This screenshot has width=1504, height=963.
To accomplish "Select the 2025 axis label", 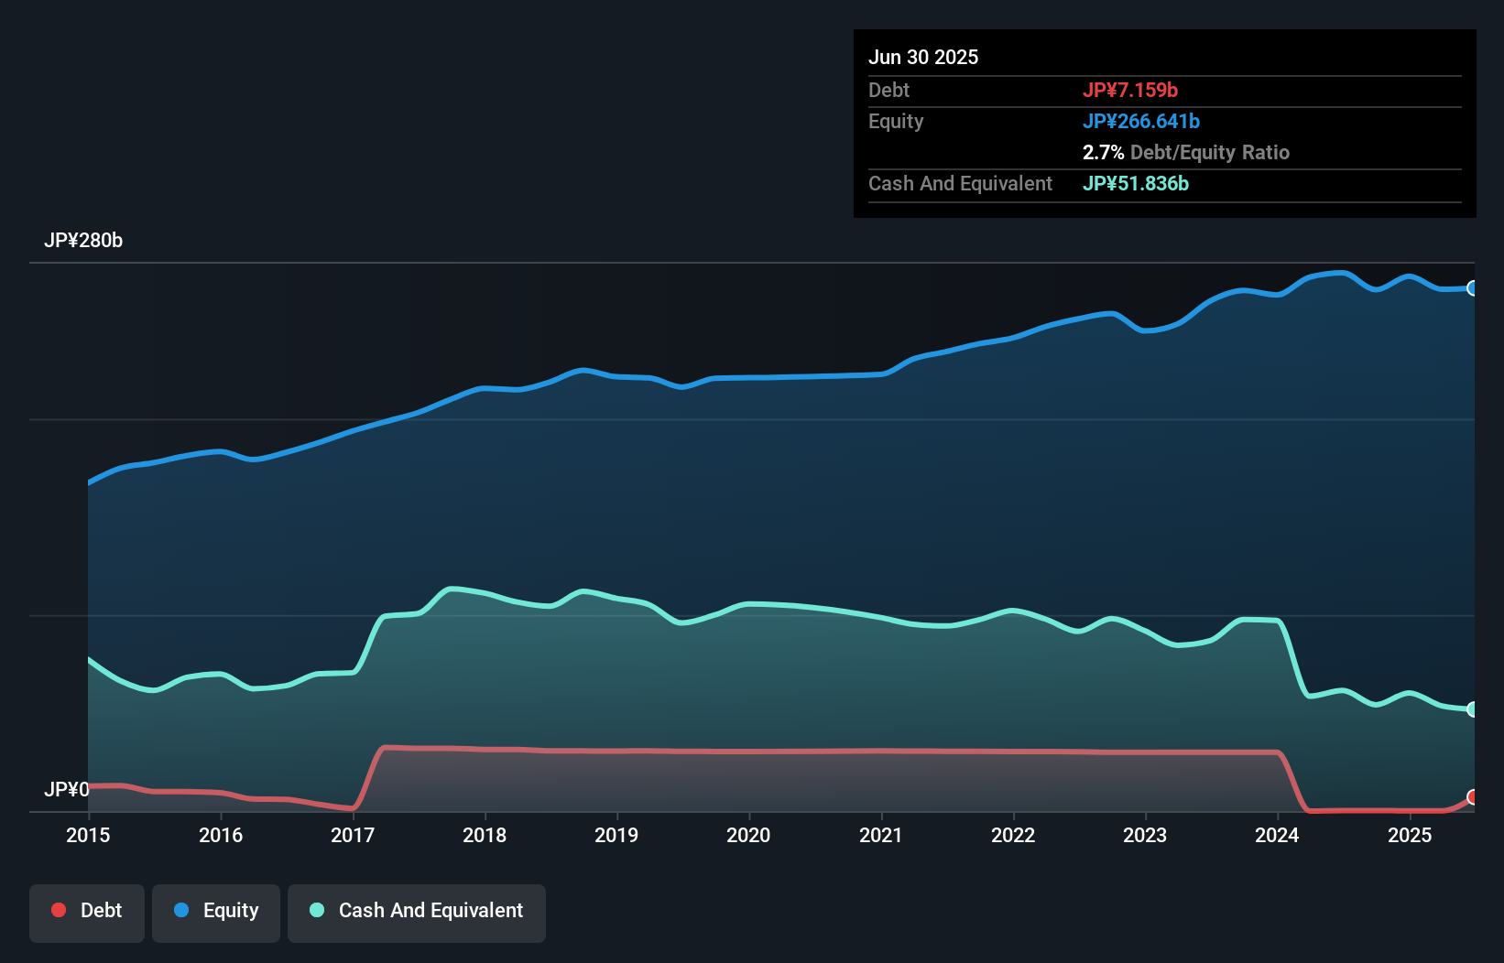I will (x=1410, y=835).
